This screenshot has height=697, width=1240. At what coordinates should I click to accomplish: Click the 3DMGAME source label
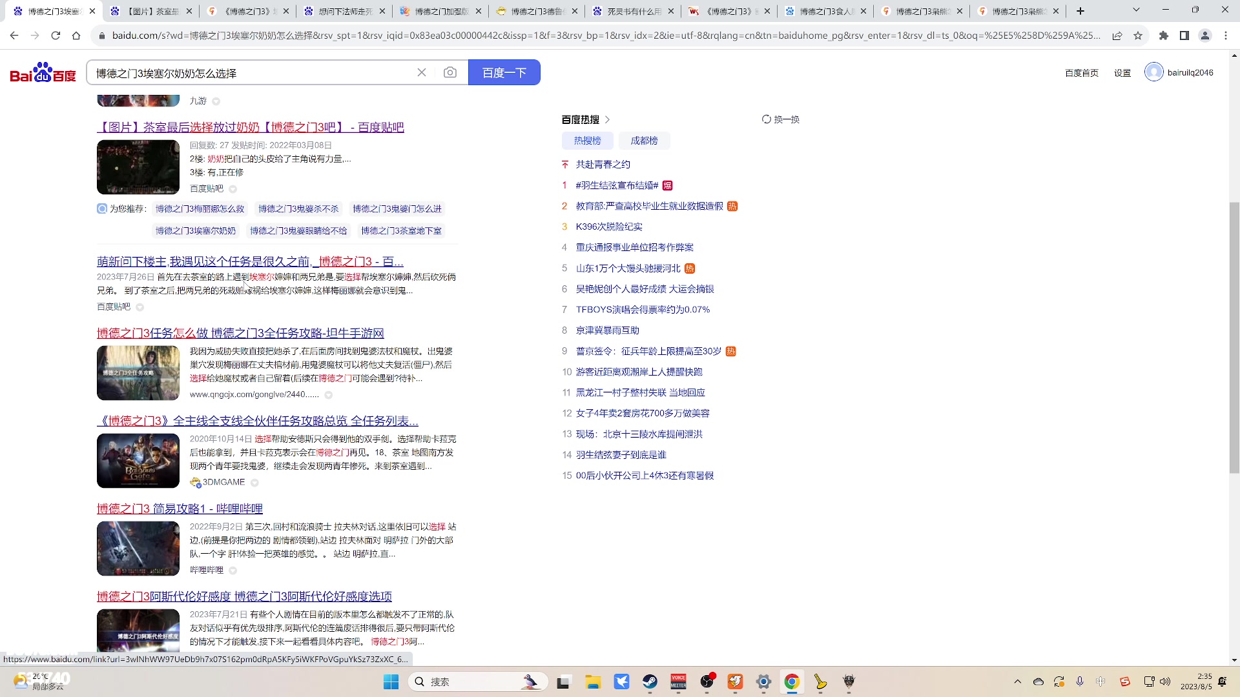223,482
